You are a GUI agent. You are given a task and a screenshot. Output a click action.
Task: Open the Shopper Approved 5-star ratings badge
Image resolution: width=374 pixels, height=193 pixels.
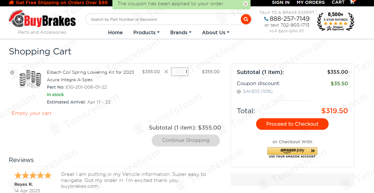(x=336, y=22)
